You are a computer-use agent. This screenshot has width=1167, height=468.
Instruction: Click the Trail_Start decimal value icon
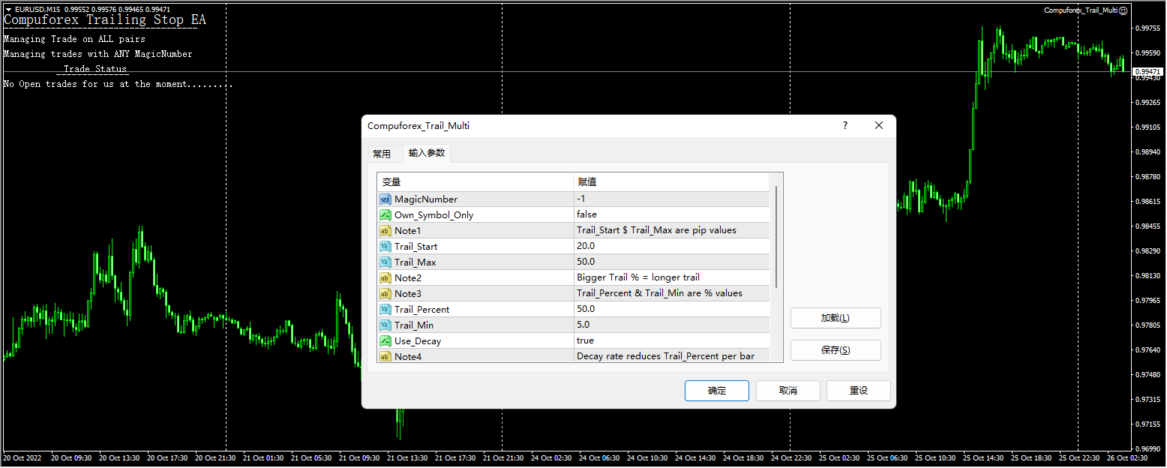[385, 246]
